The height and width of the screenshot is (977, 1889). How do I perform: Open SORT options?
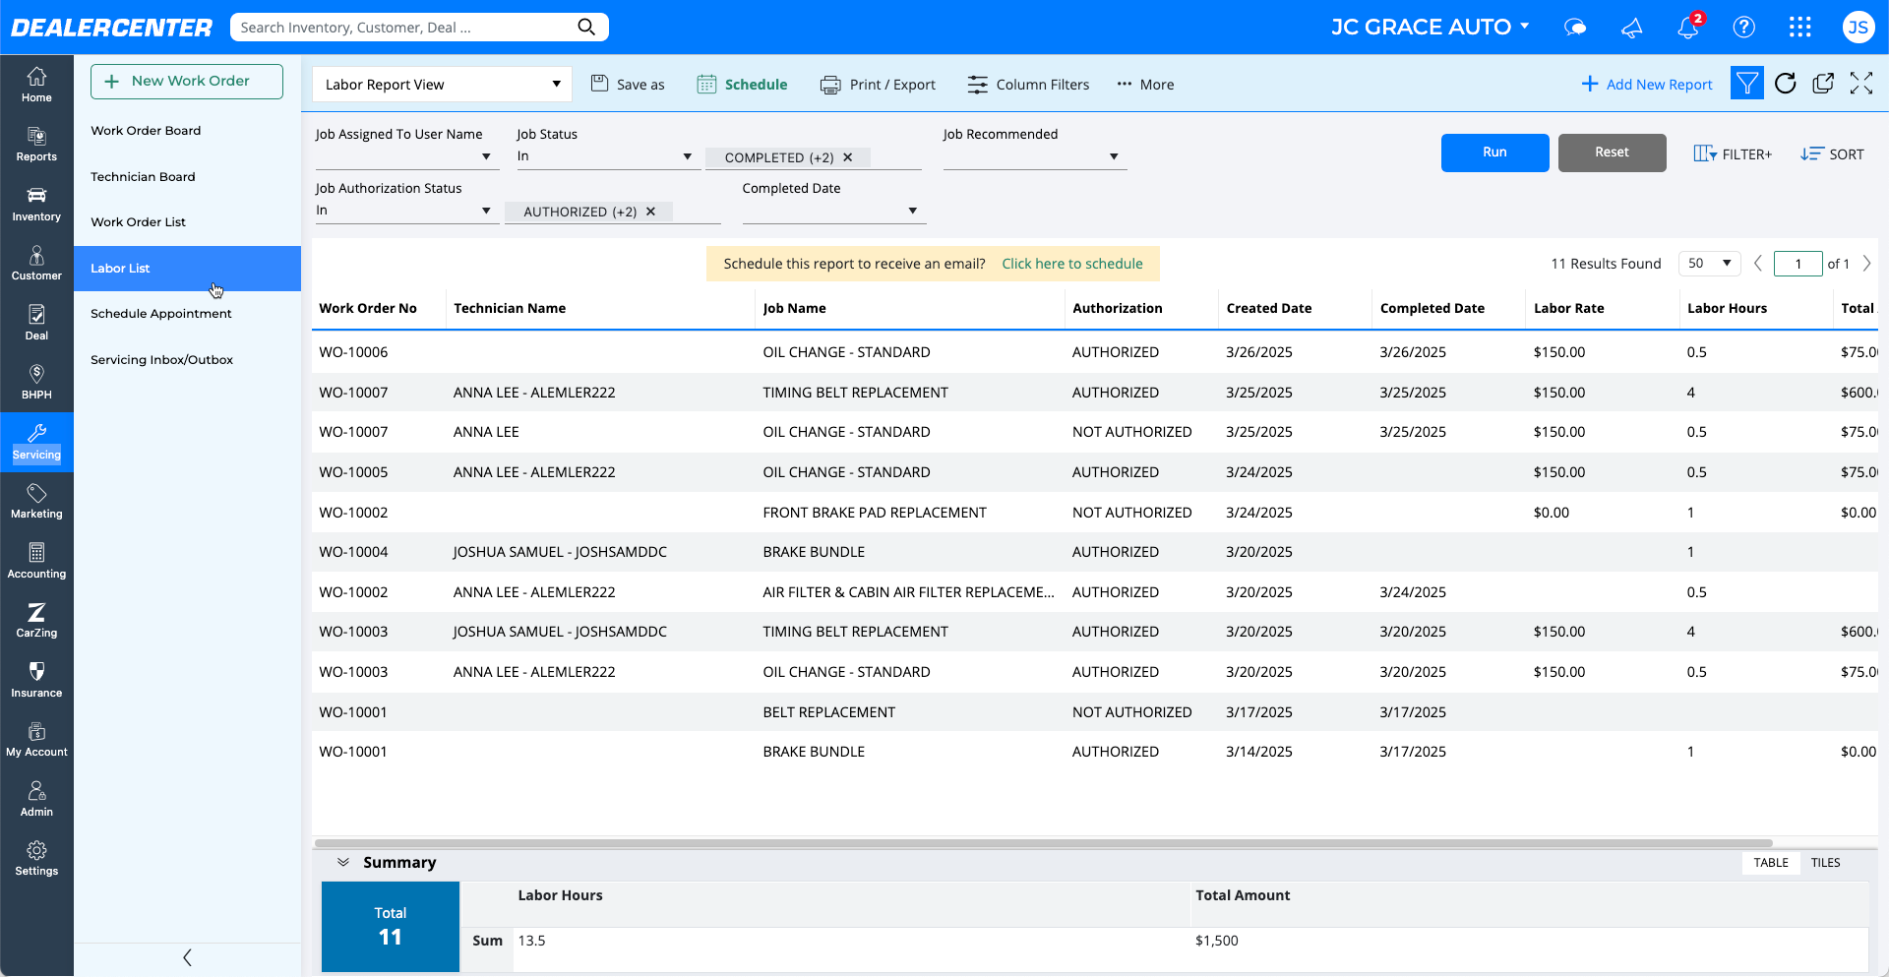pos(1832,154)
